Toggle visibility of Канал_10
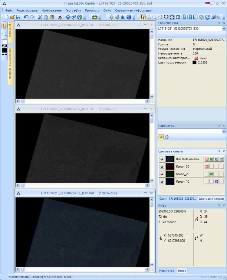 (162, 181)
